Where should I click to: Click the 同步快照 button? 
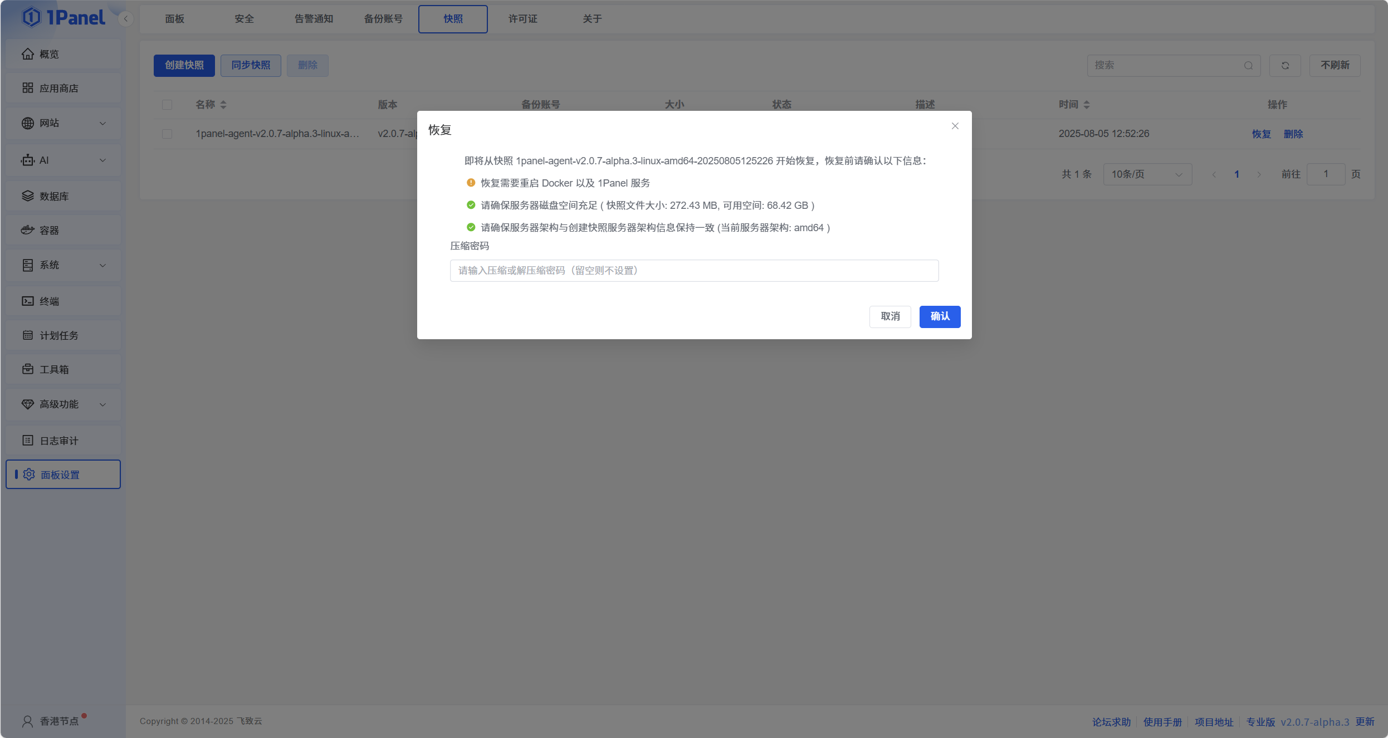coord(251,66)
